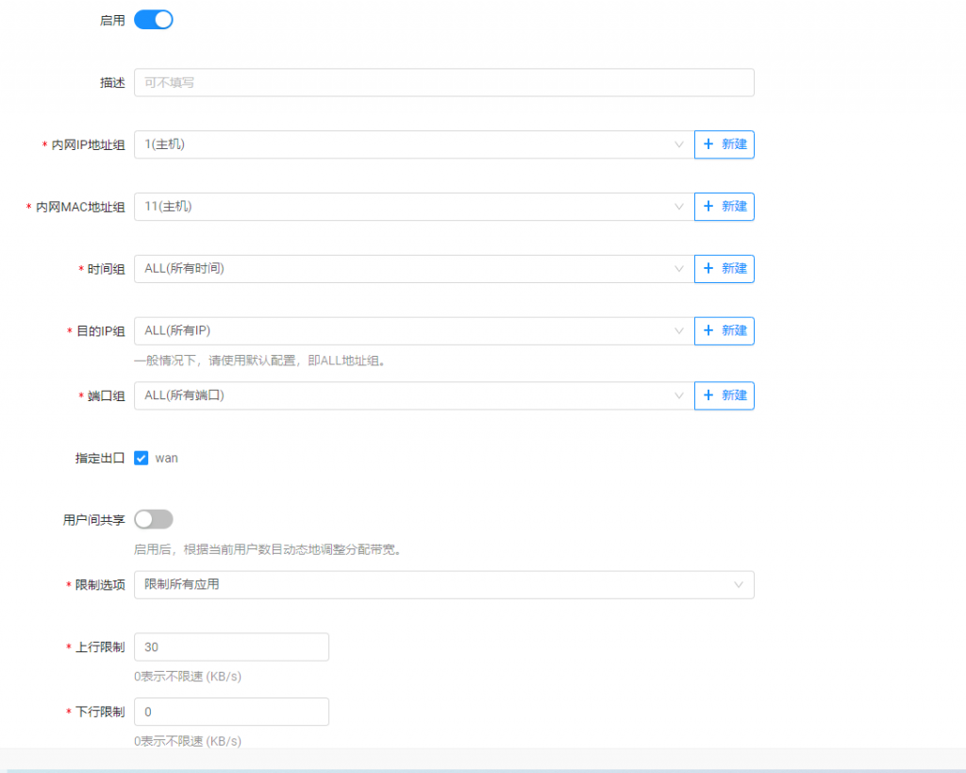Viewport: 966px width, 773px height.
Task: Click the 下行限制 input field
Action: (x=232, y=712)
